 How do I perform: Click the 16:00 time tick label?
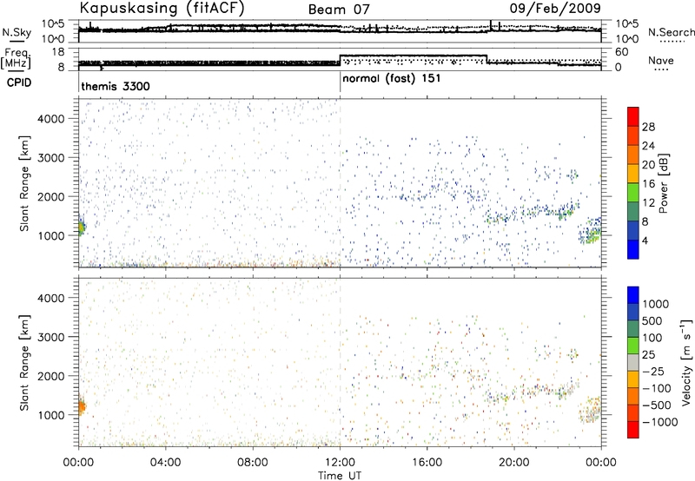pos(427,463)
